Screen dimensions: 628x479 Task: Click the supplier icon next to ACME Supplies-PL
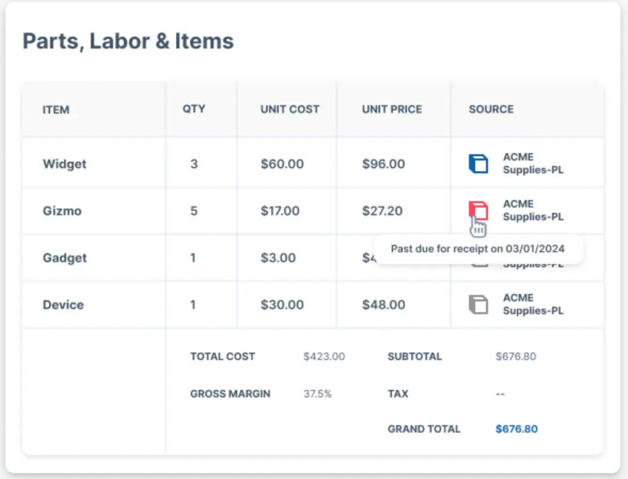(478, 163)
